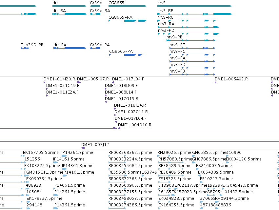This screenshot has height=210, width=279.
Task: Click EST RP003268362.5prime
Action: pos(130,153)
